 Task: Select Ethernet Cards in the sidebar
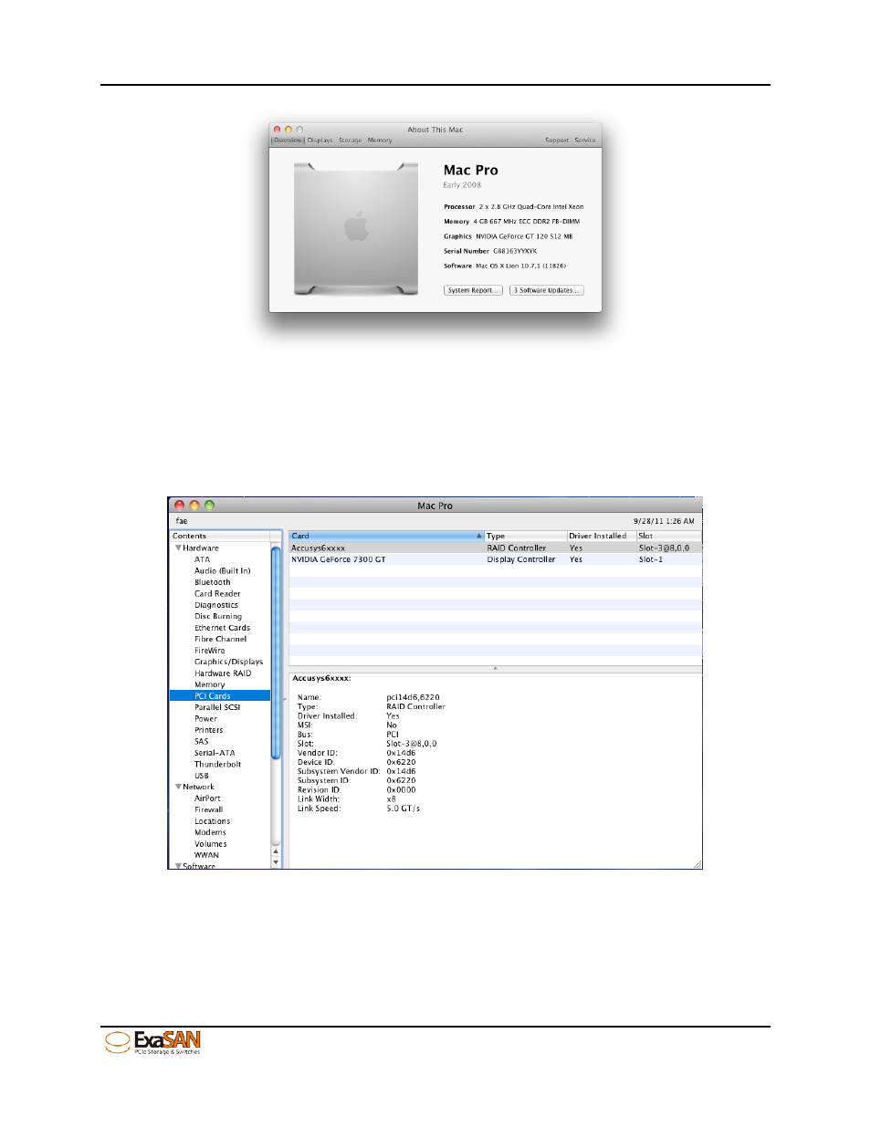[222, 628]
